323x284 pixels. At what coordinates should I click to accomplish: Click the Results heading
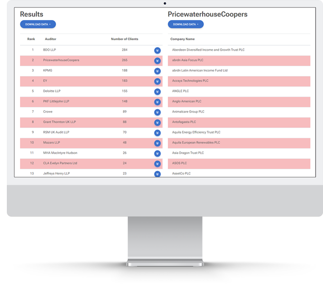click(32, 14)
